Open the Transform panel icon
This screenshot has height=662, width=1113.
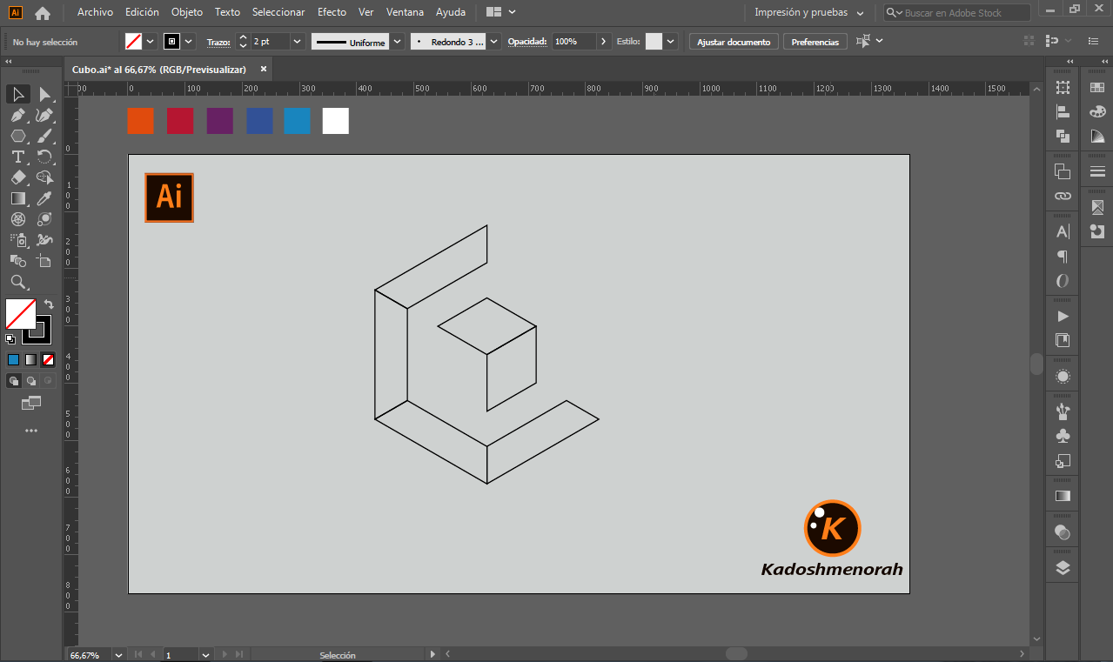coord(1063,88)
